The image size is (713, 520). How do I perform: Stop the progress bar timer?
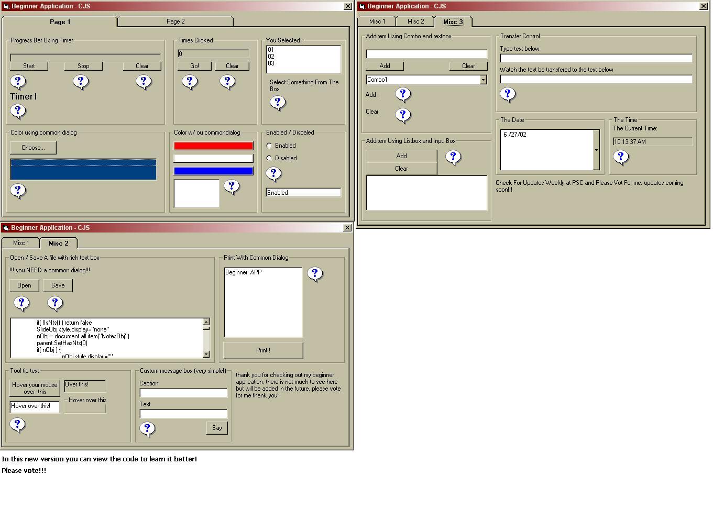pyautogui.click(x=83, y=66)
